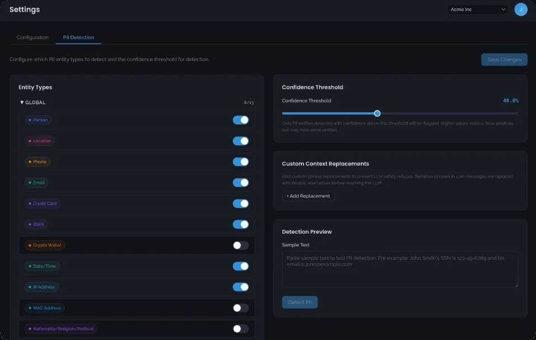
Task: Click the Crypto Wallet entity tag
Action: coord(45,245)
